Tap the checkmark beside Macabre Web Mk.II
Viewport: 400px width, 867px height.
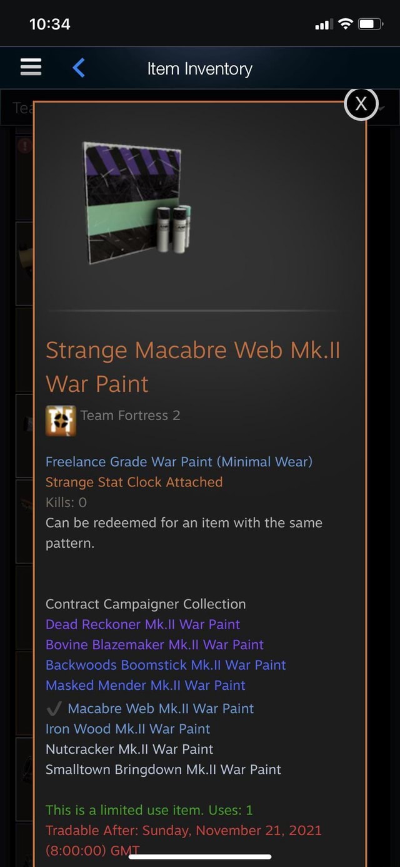click(x=54, y=709)
